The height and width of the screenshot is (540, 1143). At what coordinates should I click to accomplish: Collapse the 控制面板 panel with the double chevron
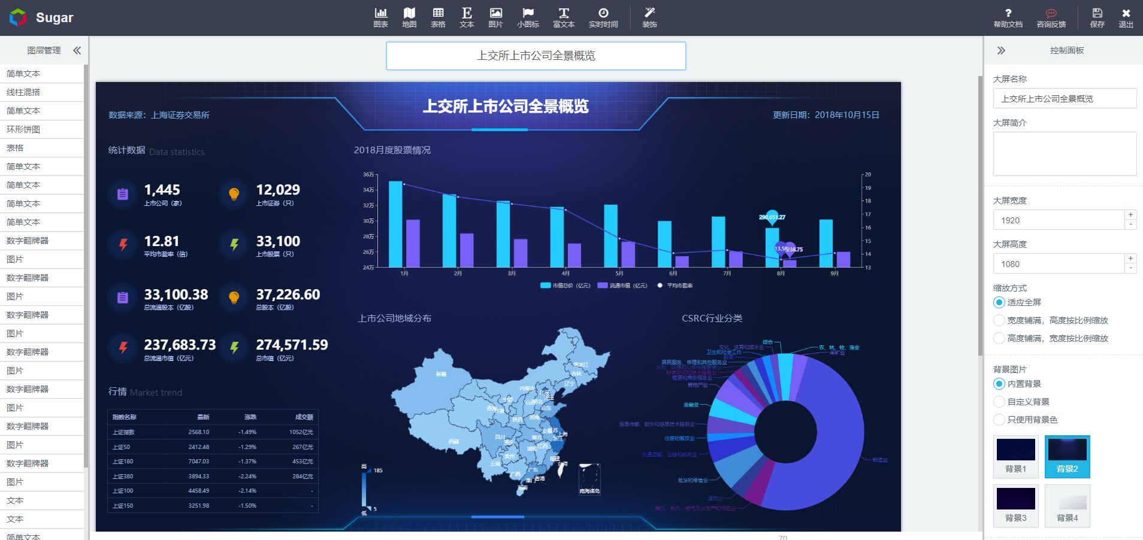[x=1001, y=50]
